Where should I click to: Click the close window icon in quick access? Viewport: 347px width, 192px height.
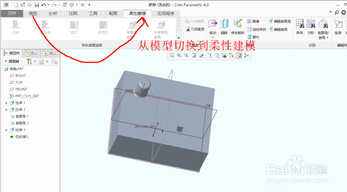[82, 5]
